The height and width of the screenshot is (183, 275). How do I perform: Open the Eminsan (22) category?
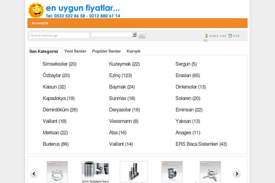189,110
